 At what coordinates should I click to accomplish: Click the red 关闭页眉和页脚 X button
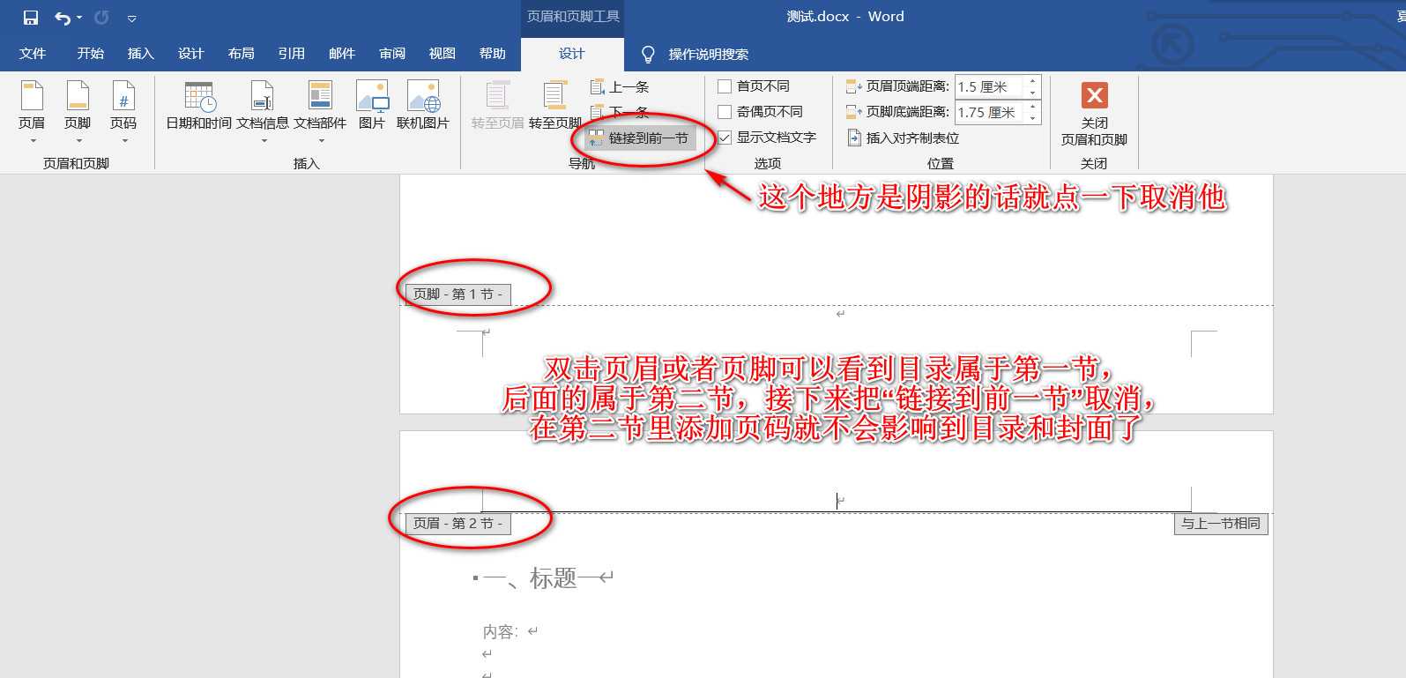pos(1094,95)
